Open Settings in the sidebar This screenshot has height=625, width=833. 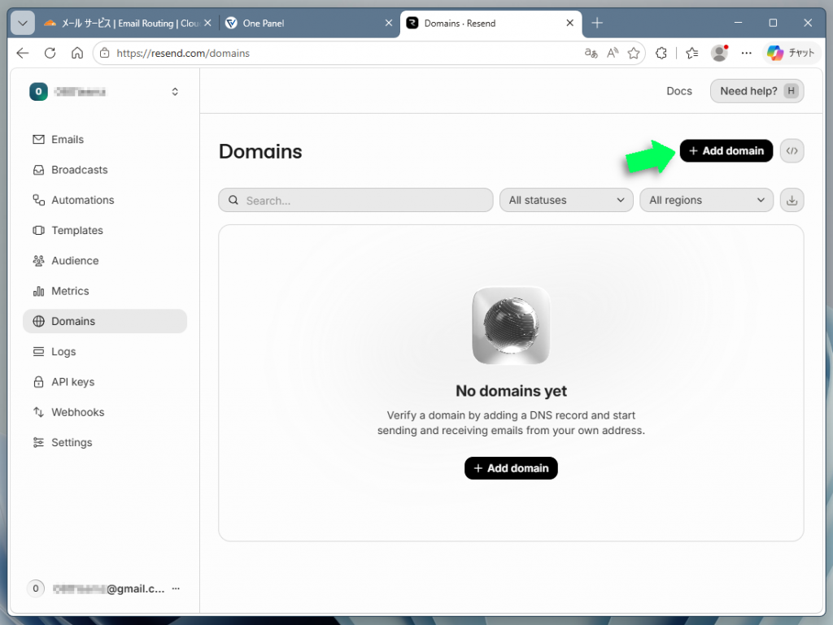[105, 442]
